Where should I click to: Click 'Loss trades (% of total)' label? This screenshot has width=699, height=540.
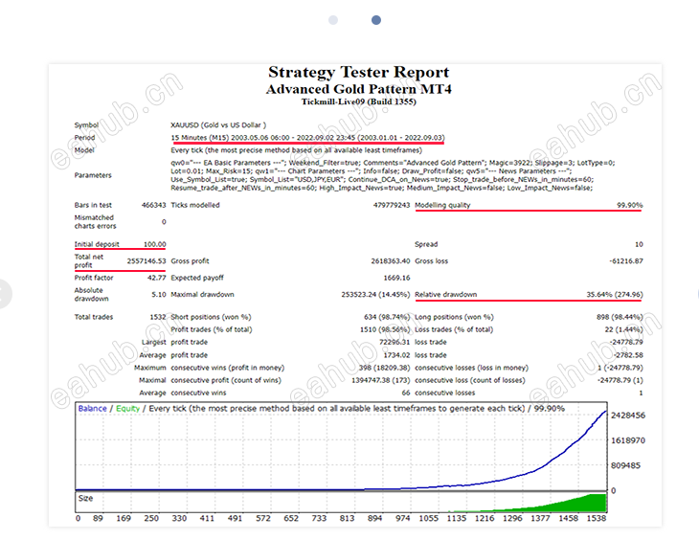click(454, 329)
